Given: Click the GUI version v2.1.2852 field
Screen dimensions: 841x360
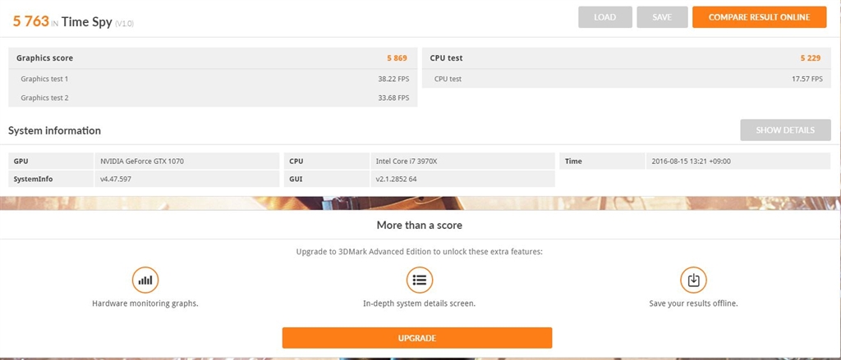Looking at the screenshot, I should (x=462, y=179).
